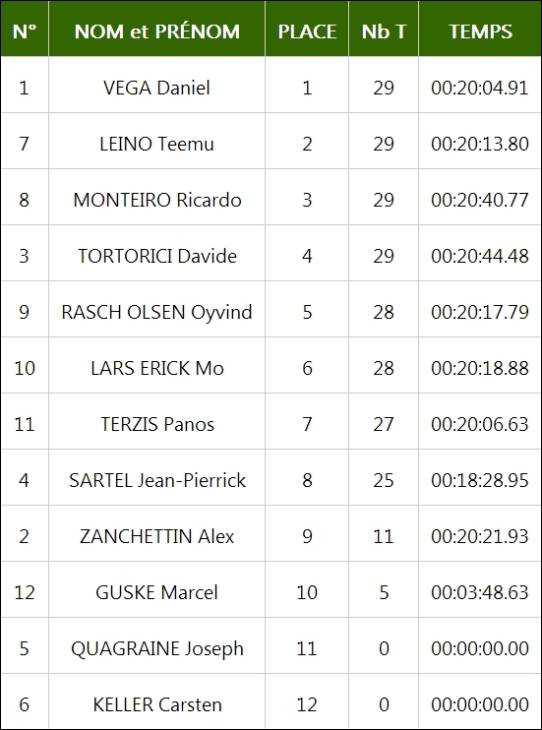Click the time 00:18:28.95 cell
This screenshot has width=542, height=730.
click(480, 478)
